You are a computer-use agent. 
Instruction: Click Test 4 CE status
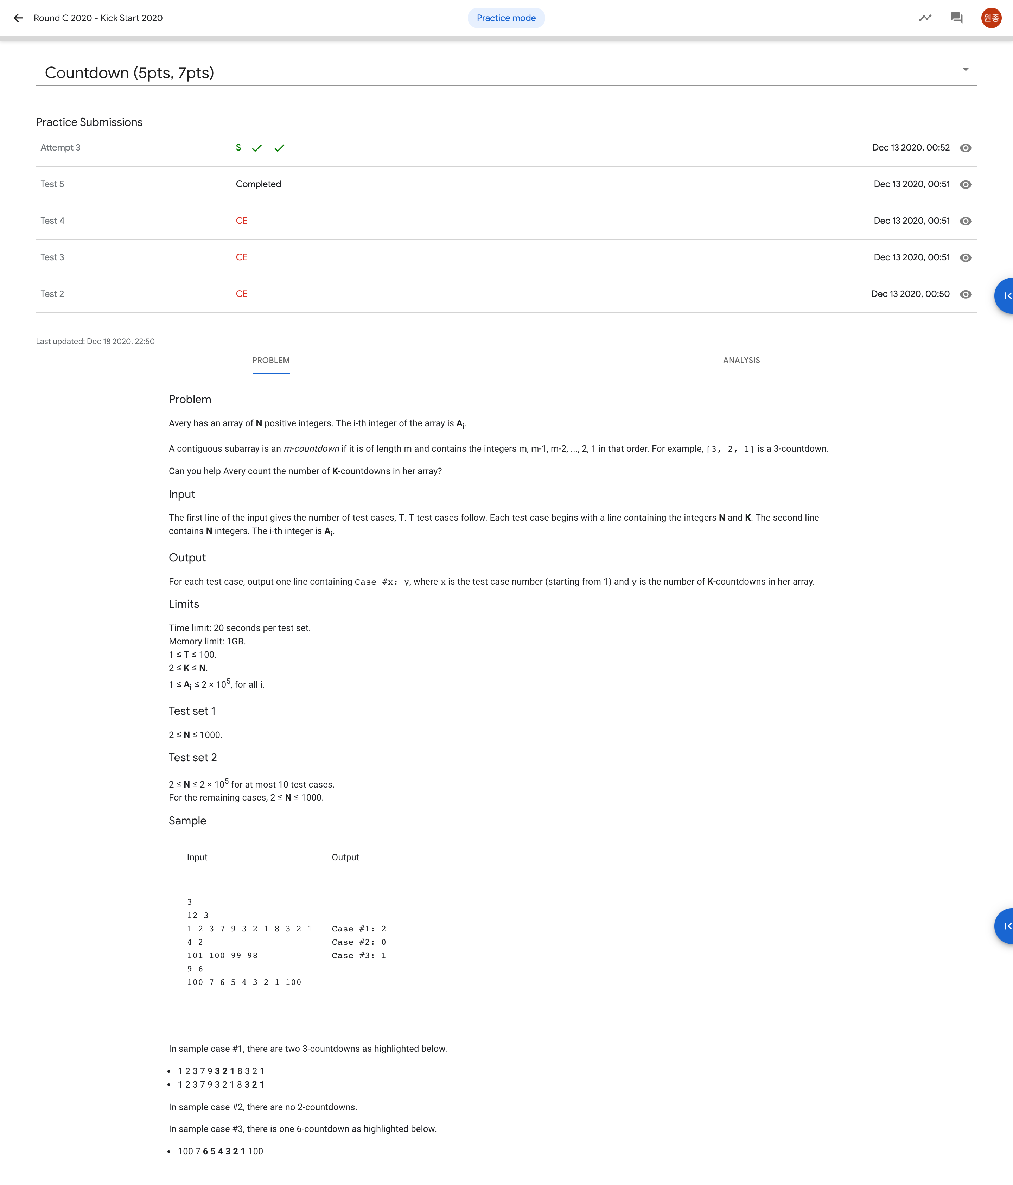tap(241, 221)
